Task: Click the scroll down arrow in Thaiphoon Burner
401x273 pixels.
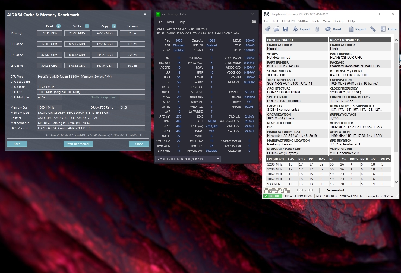Action: coord(396,182)
